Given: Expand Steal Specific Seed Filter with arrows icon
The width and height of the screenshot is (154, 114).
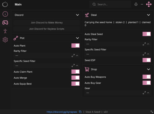Looking at the screenshot, I should click(x=144, y=54).
